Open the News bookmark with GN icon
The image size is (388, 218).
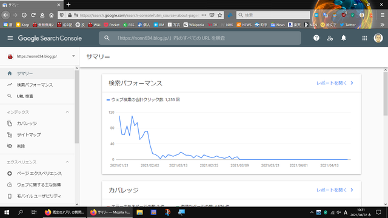(x=278, y=25)
